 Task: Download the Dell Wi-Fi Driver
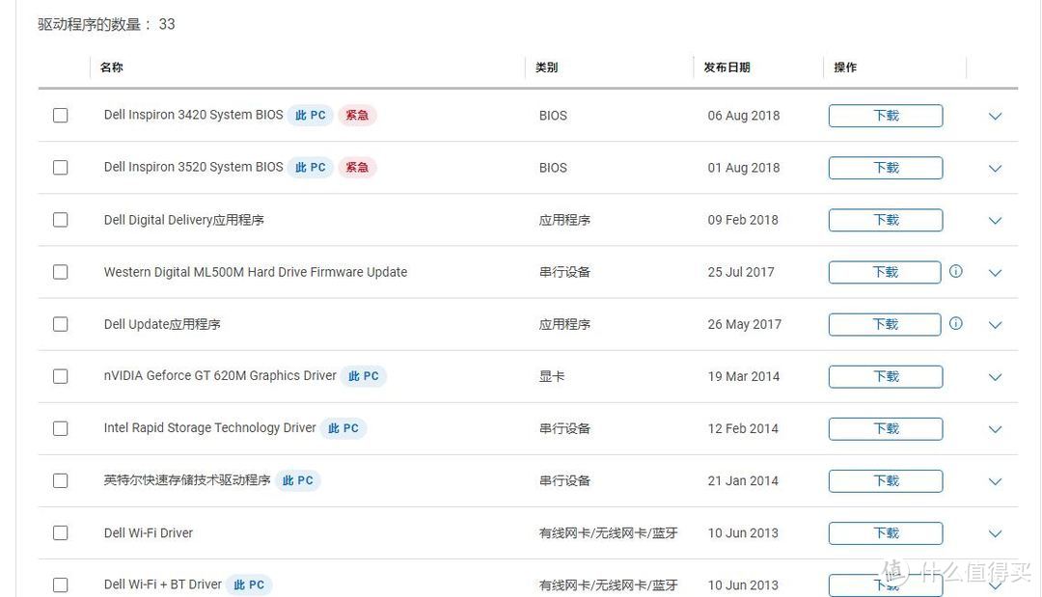(x=885, y=533)
